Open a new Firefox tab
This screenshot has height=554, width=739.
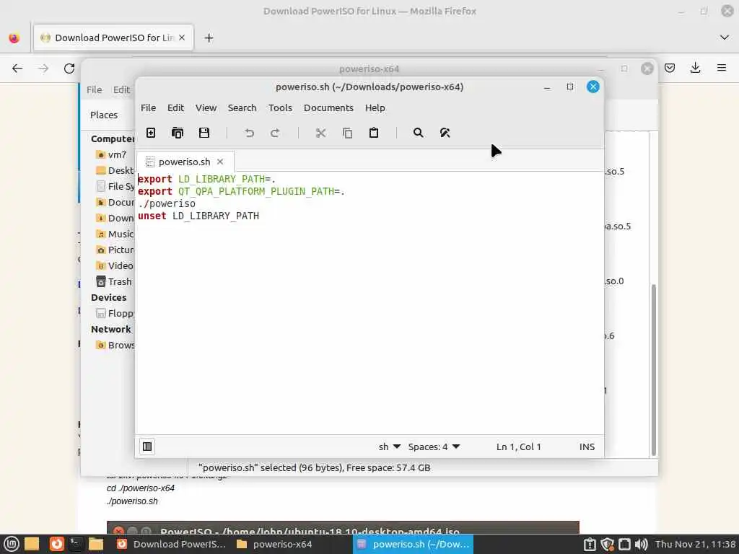pos(209,38)
